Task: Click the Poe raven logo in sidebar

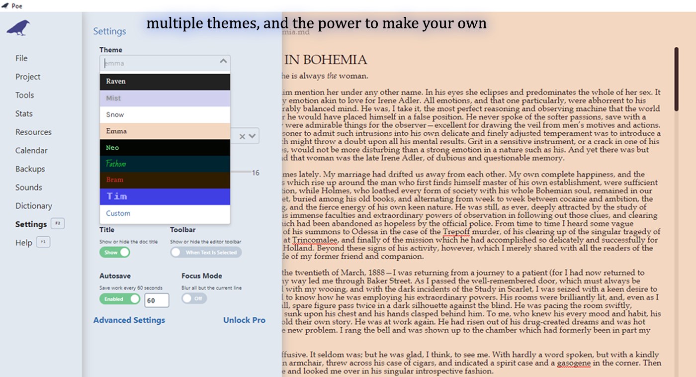Action: [x=18, y=28]
